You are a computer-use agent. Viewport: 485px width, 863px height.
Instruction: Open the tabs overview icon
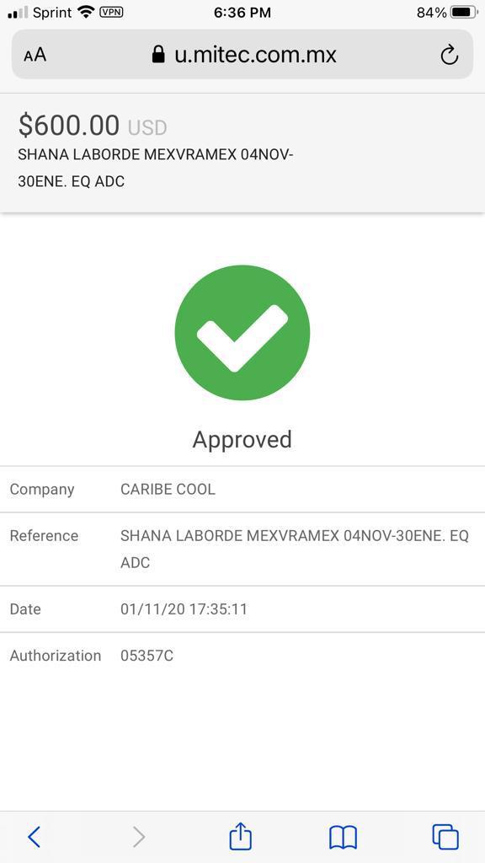pos(445,837)
